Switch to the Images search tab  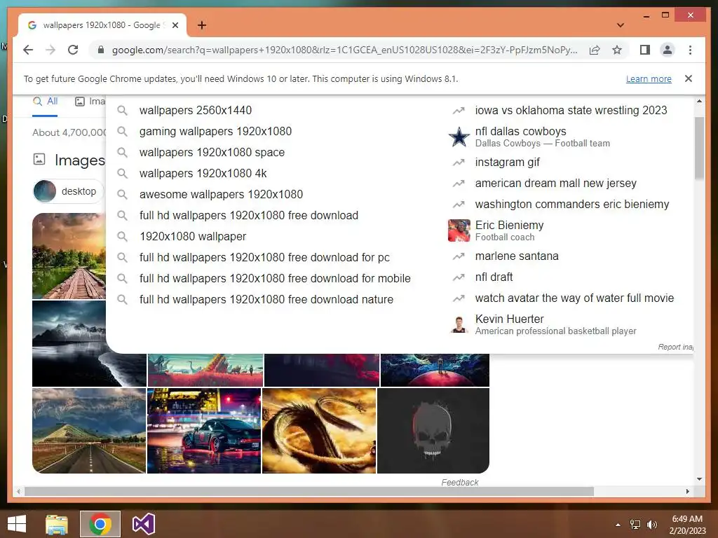(x=90, y=101)
